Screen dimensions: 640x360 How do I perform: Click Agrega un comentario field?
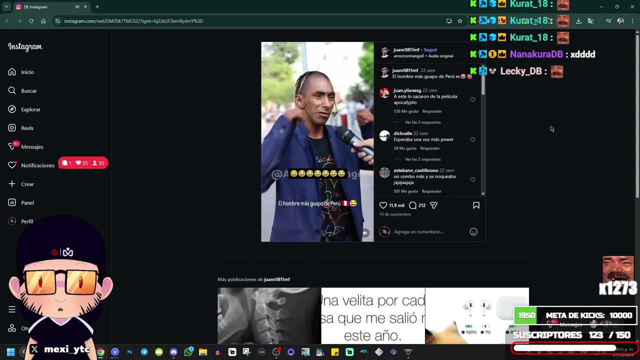coord(430,231)
